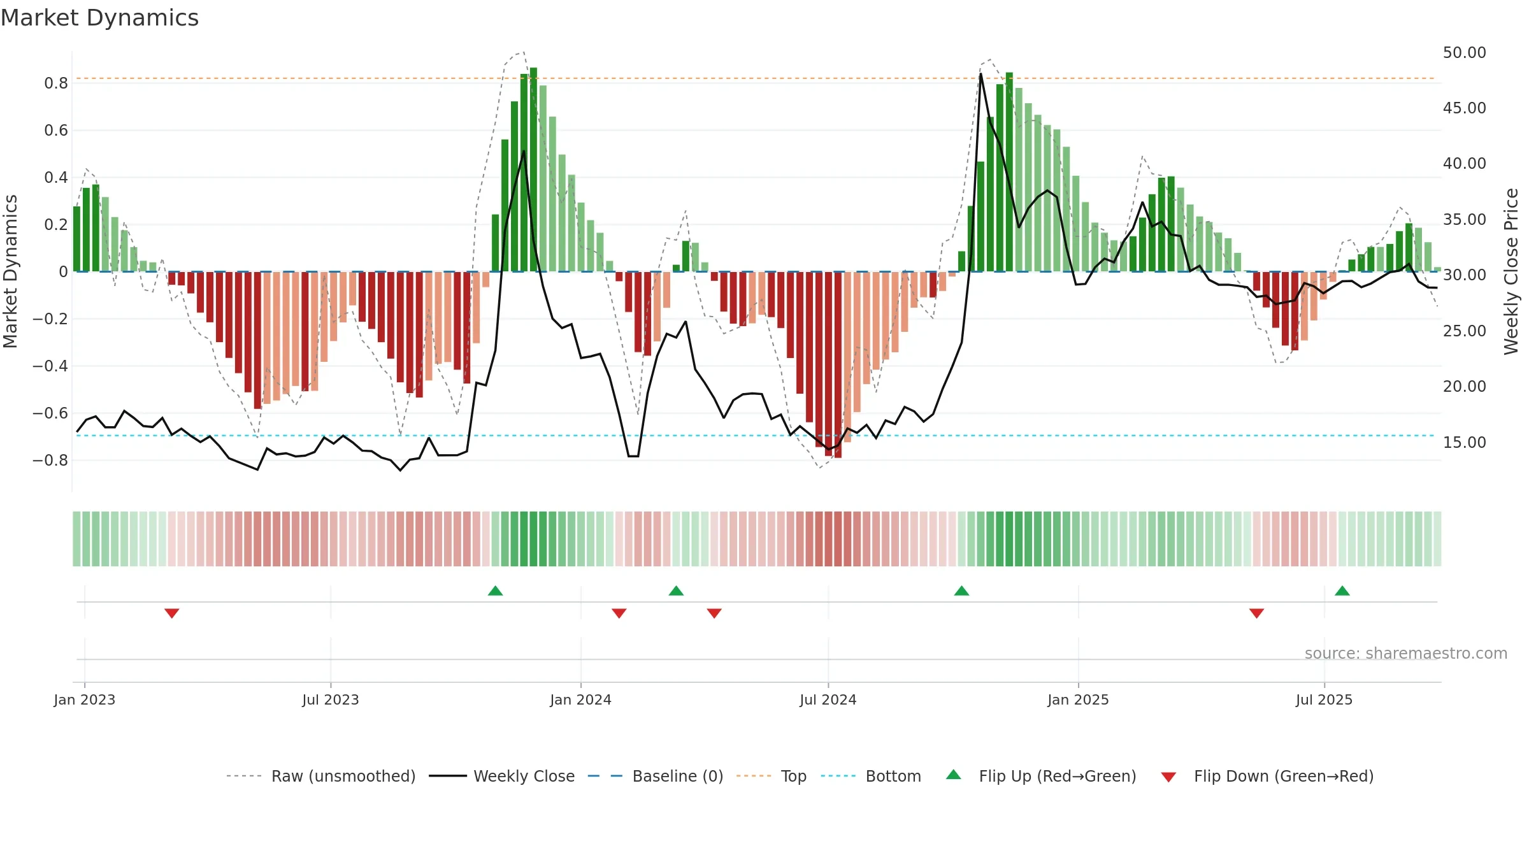Click the 45.00 price axis value
This screenshot has width=1529, height=860.
pyautogui.click(x=1465, y=108)
